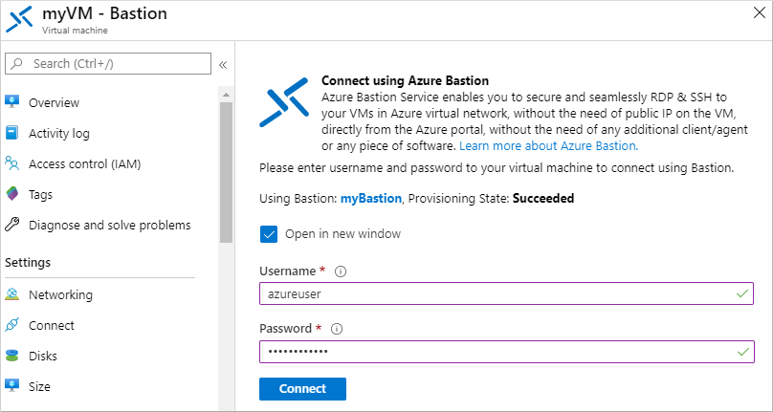Uncheck the Open in new window checkbox

click(x=269, y=234)
